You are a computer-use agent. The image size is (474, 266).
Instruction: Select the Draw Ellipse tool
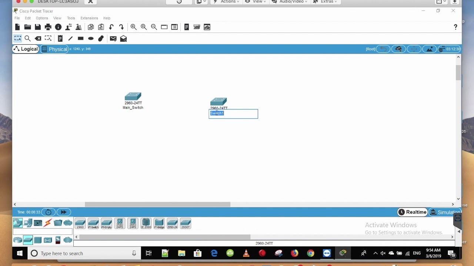pyautogui.click(x=91, y=38)
